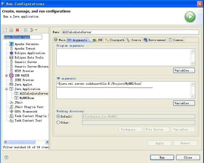Image resolution: width=204 pixels, height=163 pixels.
Task: Click the Eclipse Application icon
Action: tap(11, 53)
